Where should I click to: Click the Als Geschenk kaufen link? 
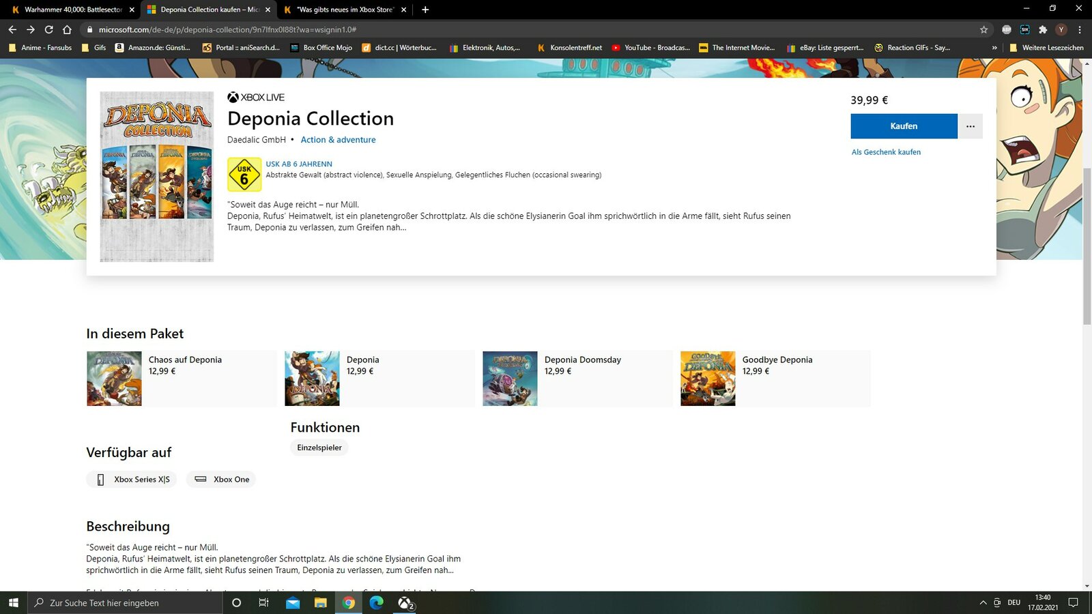tap(886, 152)
